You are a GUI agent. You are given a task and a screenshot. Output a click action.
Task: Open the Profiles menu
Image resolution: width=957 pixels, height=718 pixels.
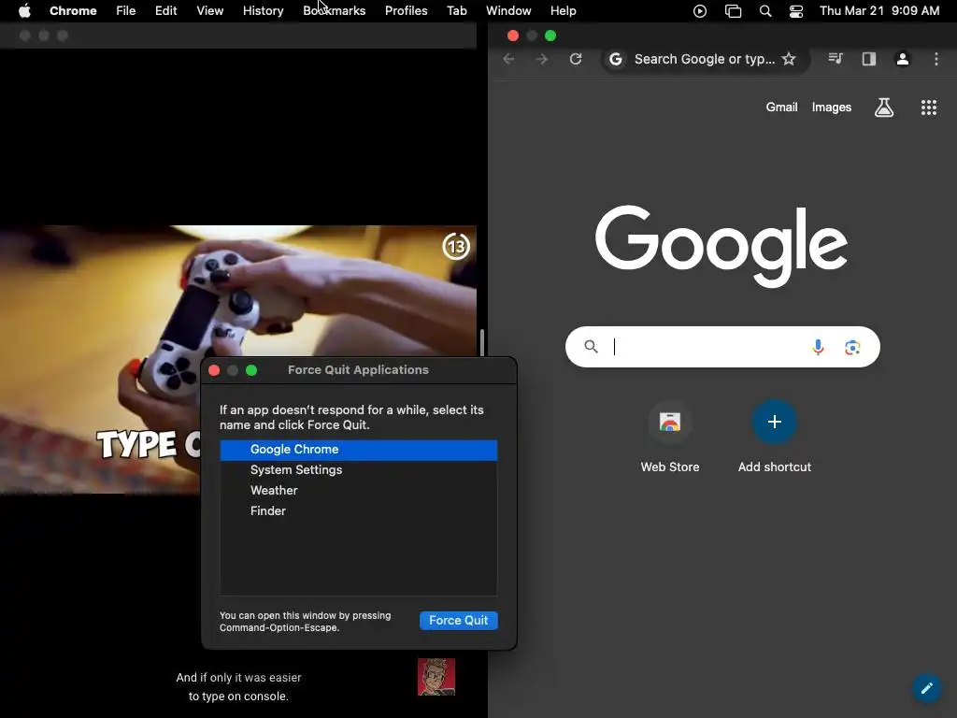tap(406, 10)
